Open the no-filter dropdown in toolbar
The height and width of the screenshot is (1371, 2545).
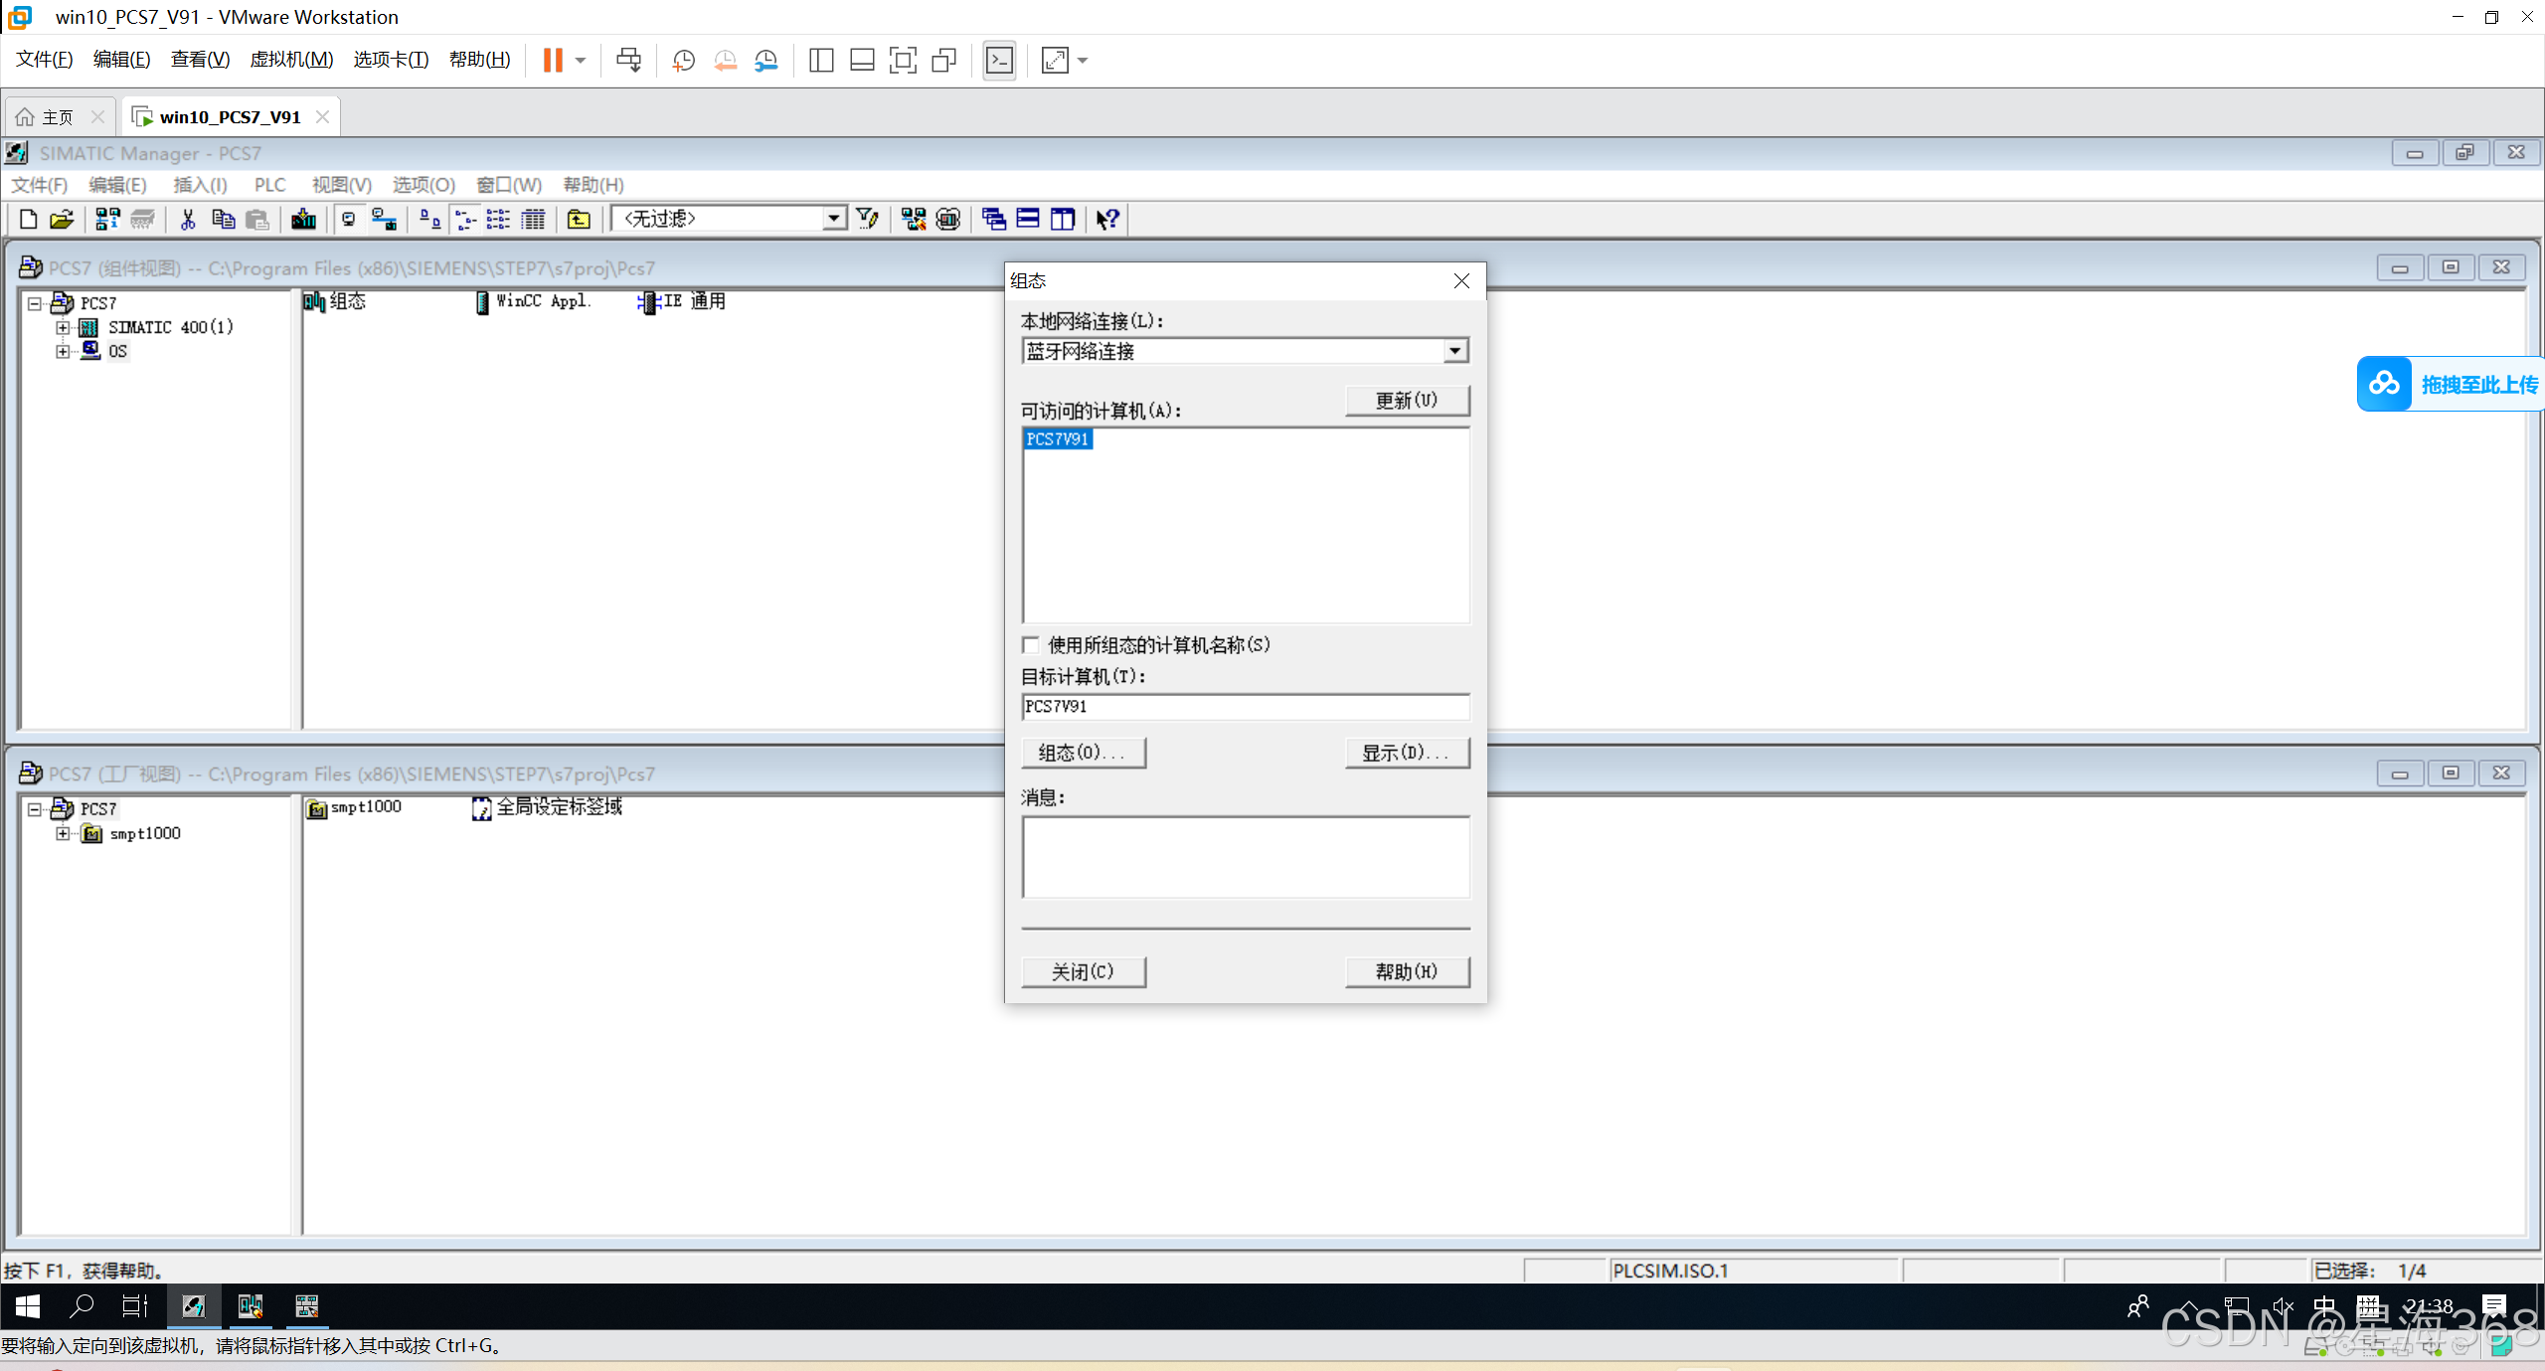pyautogui.click(x=833, y=219)
